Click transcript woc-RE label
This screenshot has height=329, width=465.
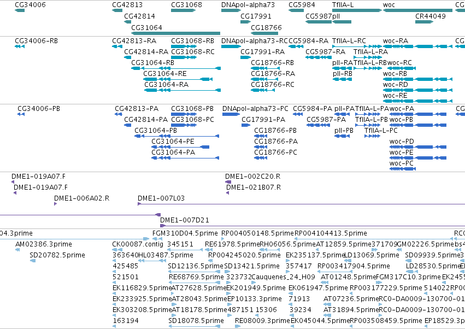[x=395, y=96]
